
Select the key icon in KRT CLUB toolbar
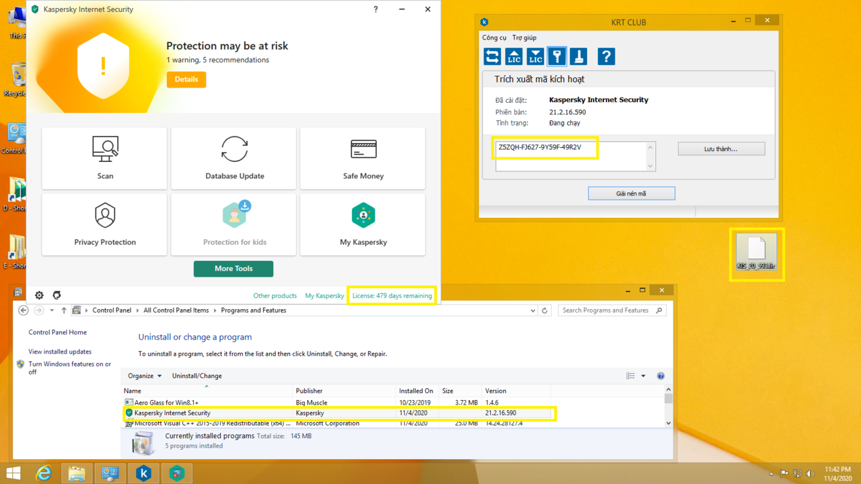click(x=557, y=56)
